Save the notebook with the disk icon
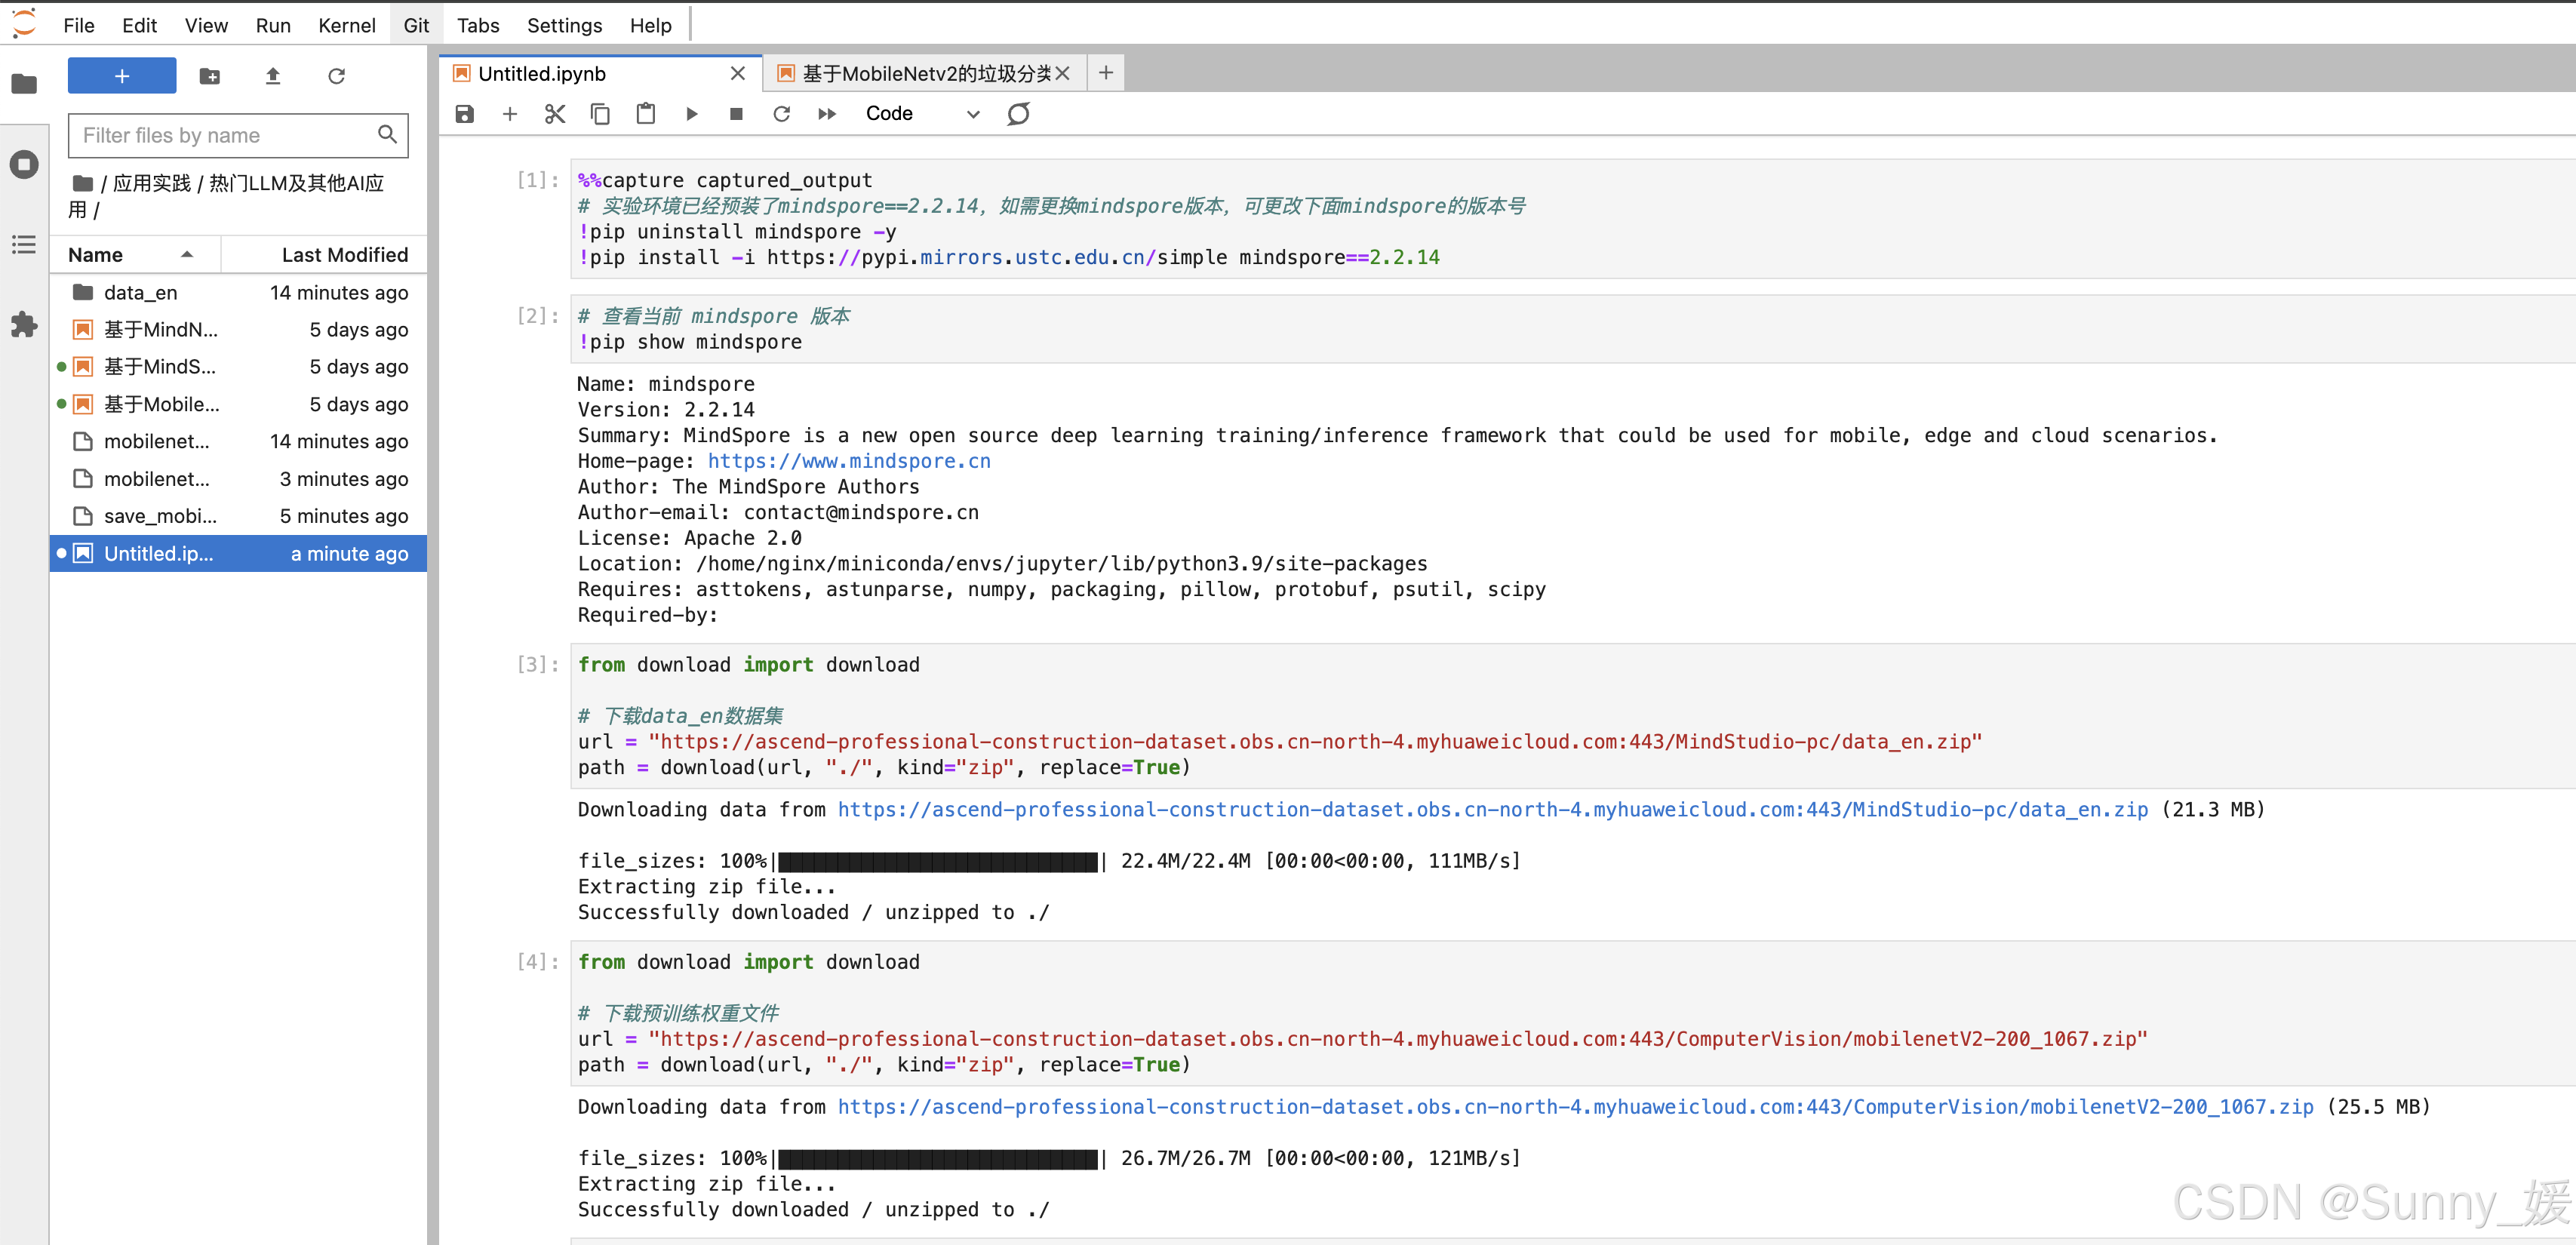2576x1245 pixels. (465, 114)
